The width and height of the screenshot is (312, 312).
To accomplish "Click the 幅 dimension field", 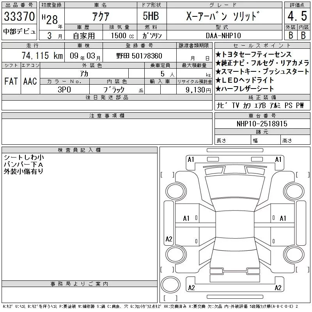I will [x=266, y=140].
